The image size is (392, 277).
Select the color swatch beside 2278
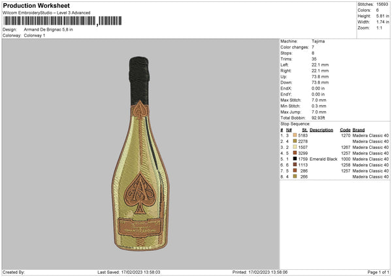coord(295,141)
